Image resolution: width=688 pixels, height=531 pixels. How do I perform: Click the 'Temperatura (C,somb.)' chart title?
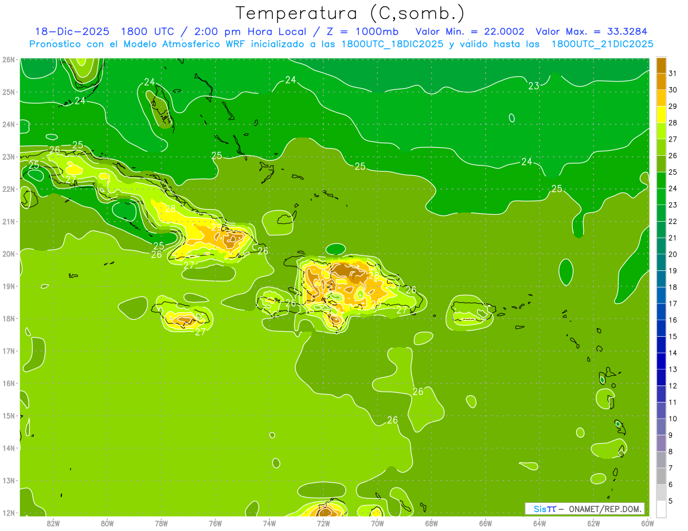coord(350,13)
